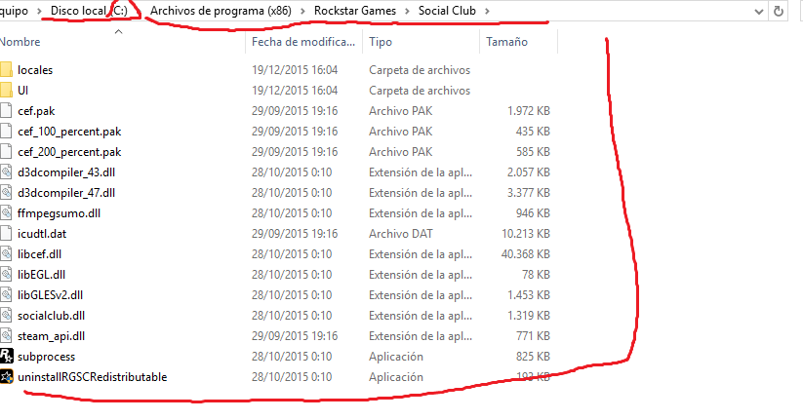Select the file name d3dcompiler_47.dll
Image resolution: width=803 pixels, height=420 pixels.
[x=66, y=193]
